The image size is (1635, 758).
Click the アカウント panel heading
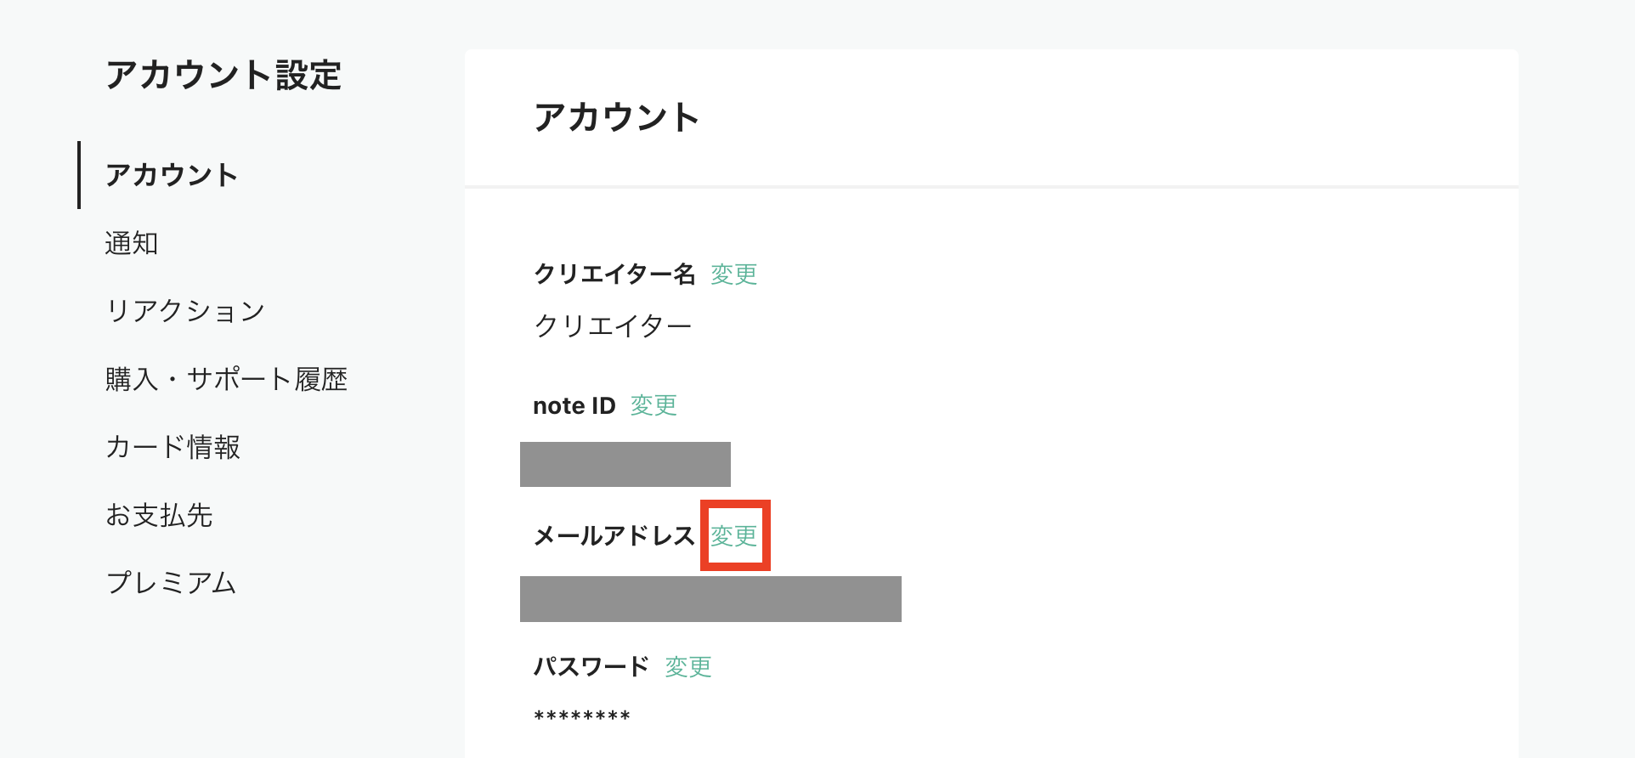616,117
